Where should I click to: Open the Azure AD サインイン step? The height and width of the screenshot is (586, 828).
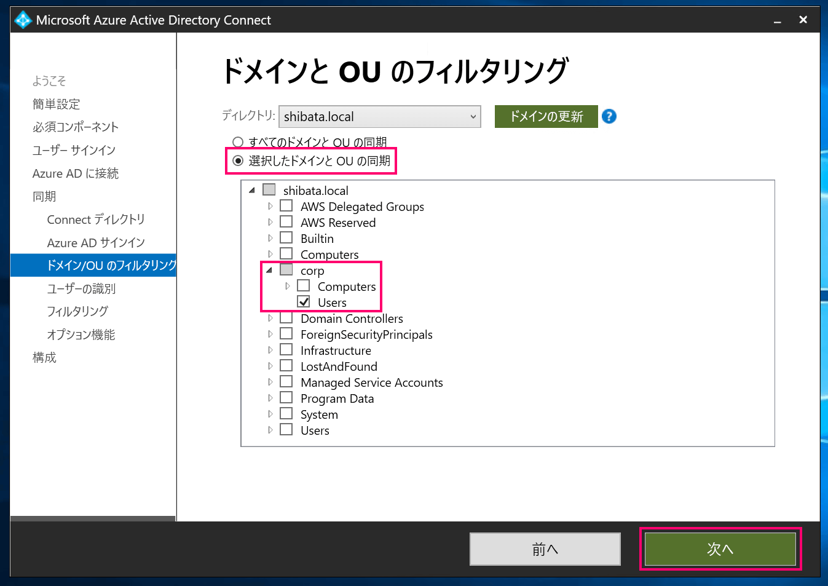coord(96,242)
